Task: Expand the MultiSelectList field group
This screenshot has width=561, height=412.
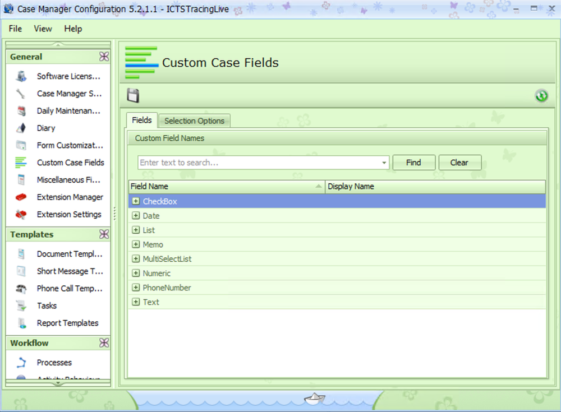Action: (136, 258)
